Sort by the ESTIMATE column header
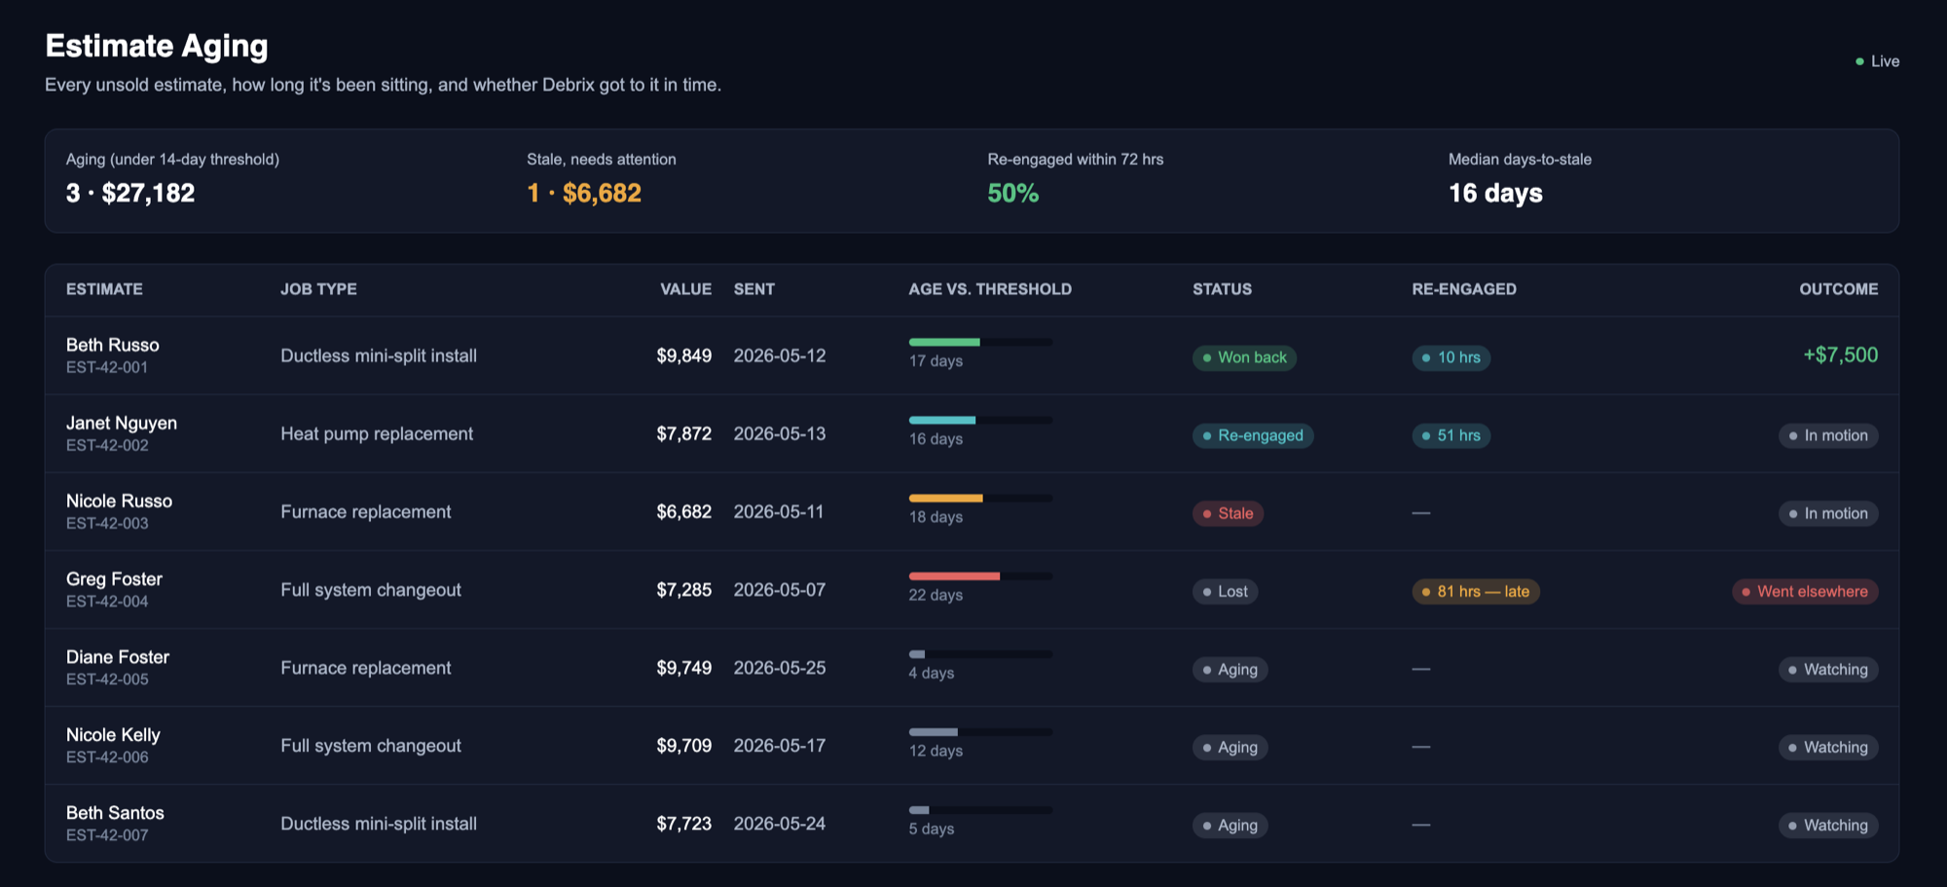Screen dimensions: 1947x887 point(104,289)
